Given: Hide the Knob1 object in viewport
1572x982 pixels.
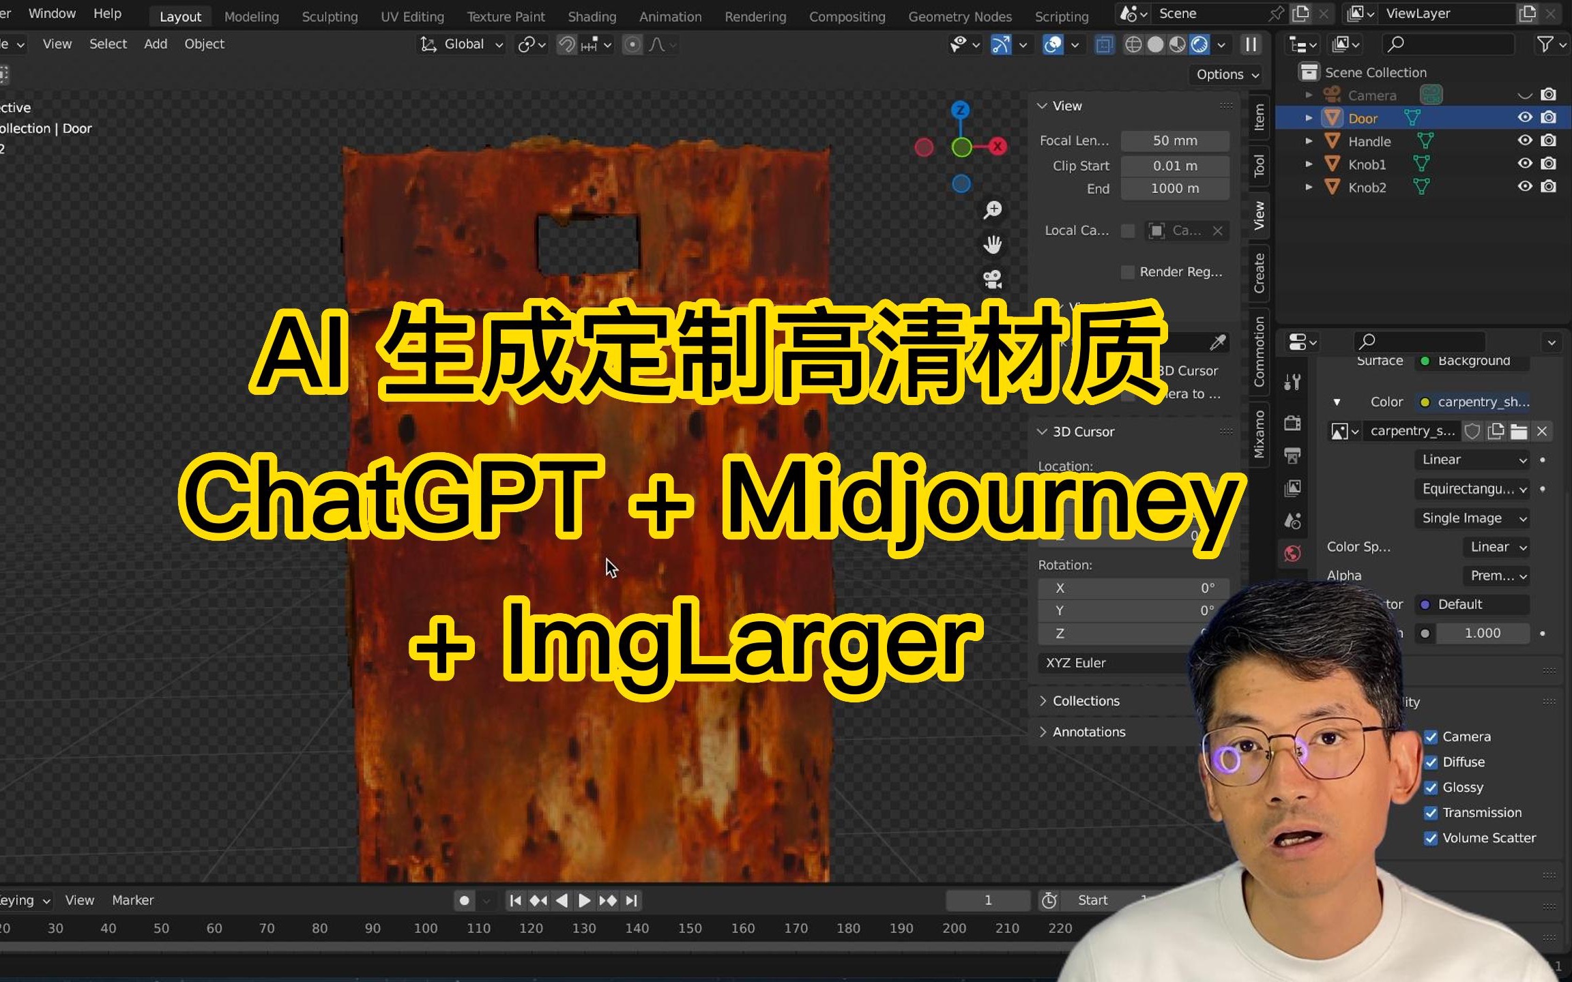Looking at the screenshot, I should 1525,164.
